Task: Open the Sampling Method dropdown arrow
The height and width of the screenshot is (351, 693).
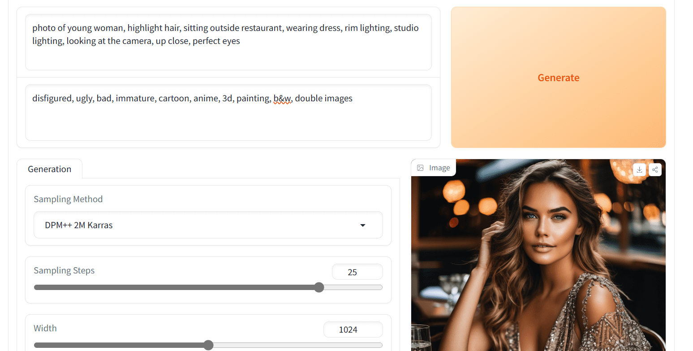Action: click(x=363, y=225)
